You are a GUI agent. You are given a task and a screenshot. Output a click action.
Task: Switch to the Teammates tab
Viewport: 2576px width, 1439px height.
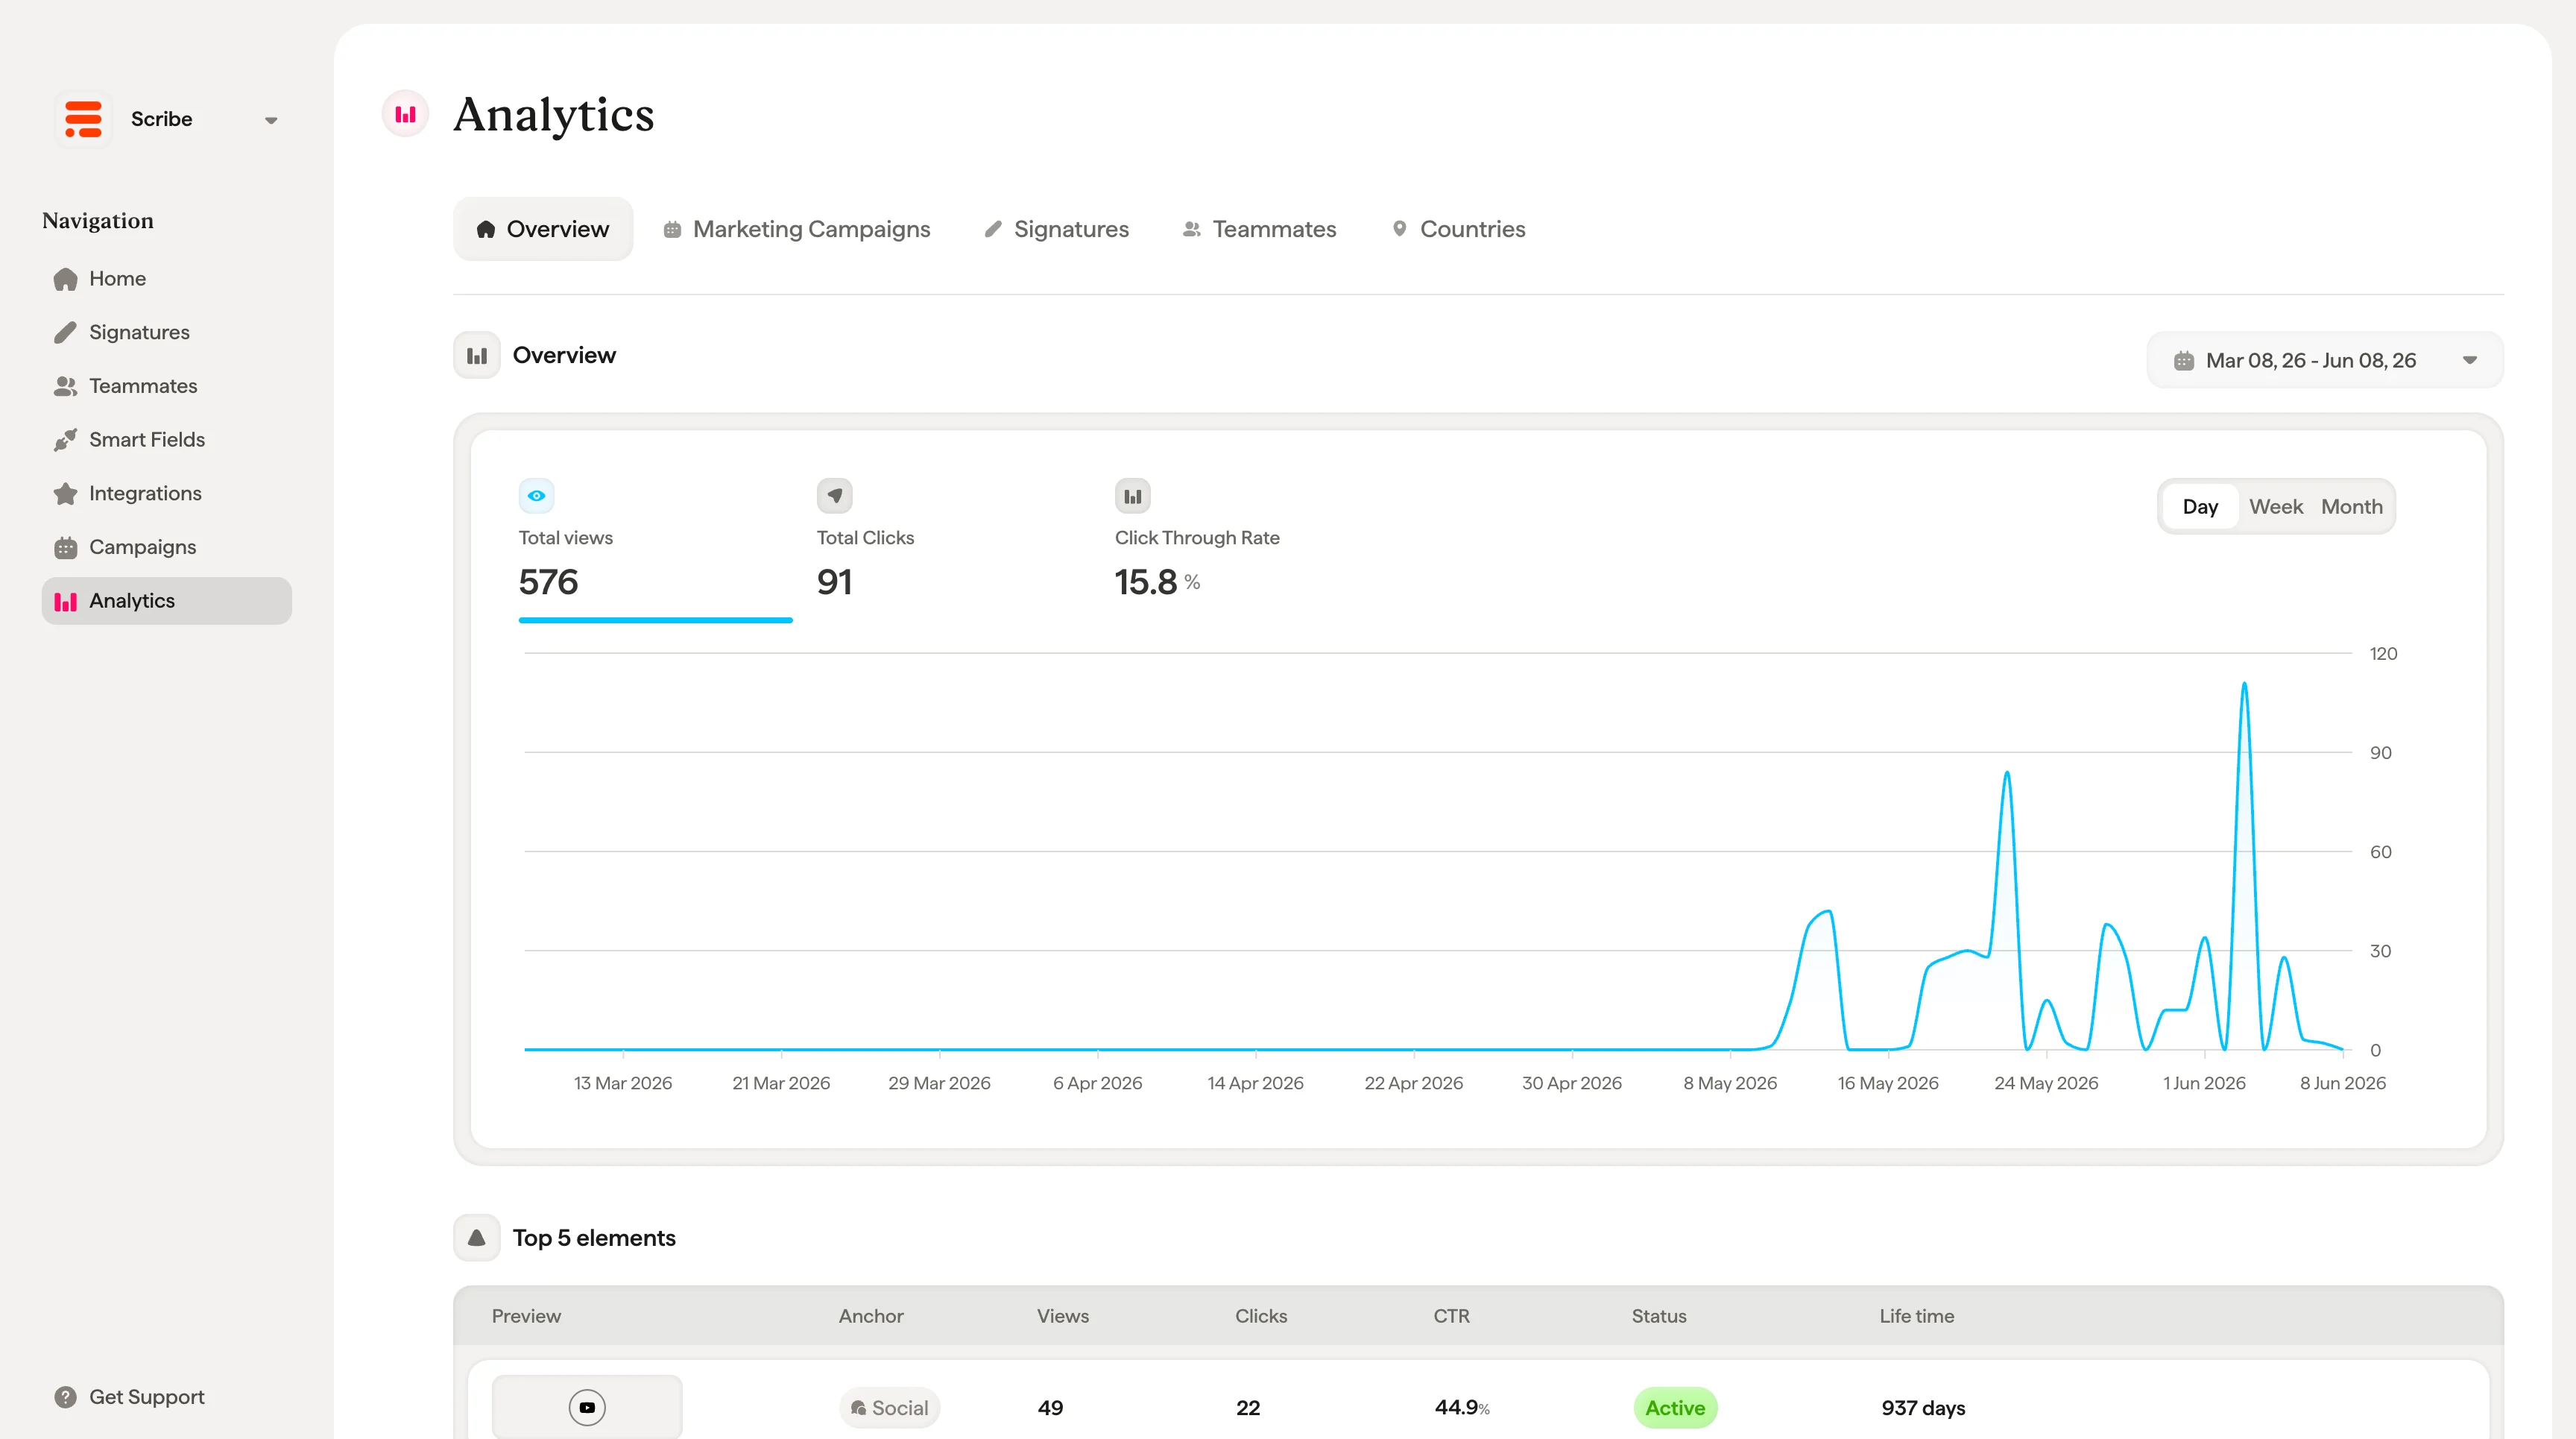(x=1260, y=229)
